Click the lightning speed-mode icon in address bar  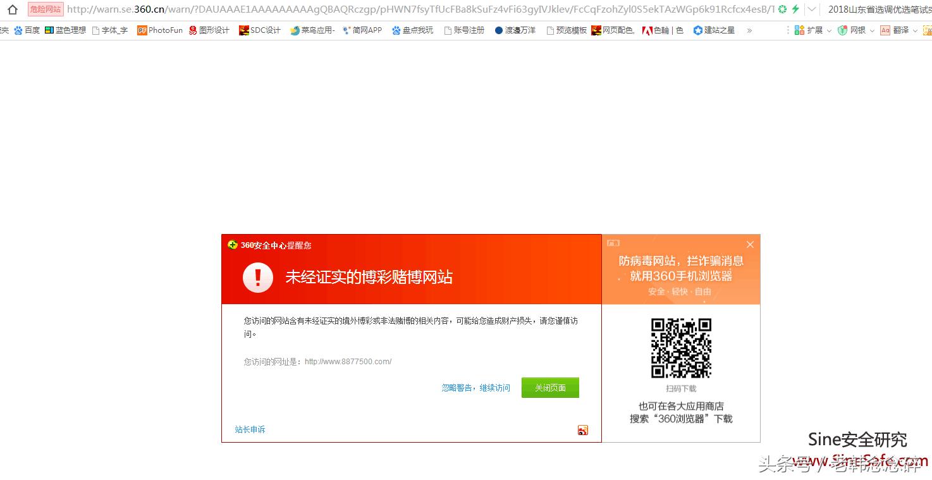point(797,9)
